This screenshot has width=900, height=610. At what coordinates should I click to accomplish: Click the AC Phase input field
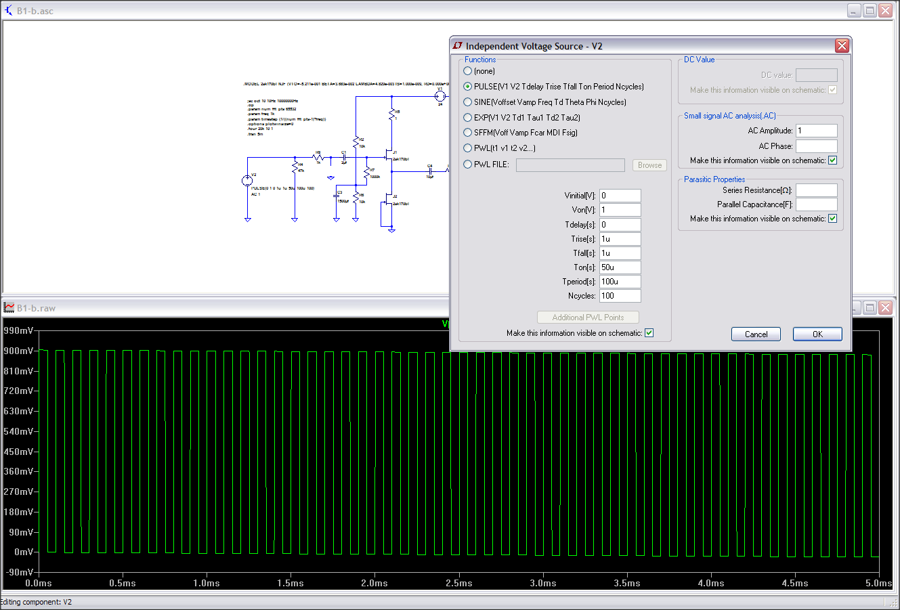[x=817, y=146]
